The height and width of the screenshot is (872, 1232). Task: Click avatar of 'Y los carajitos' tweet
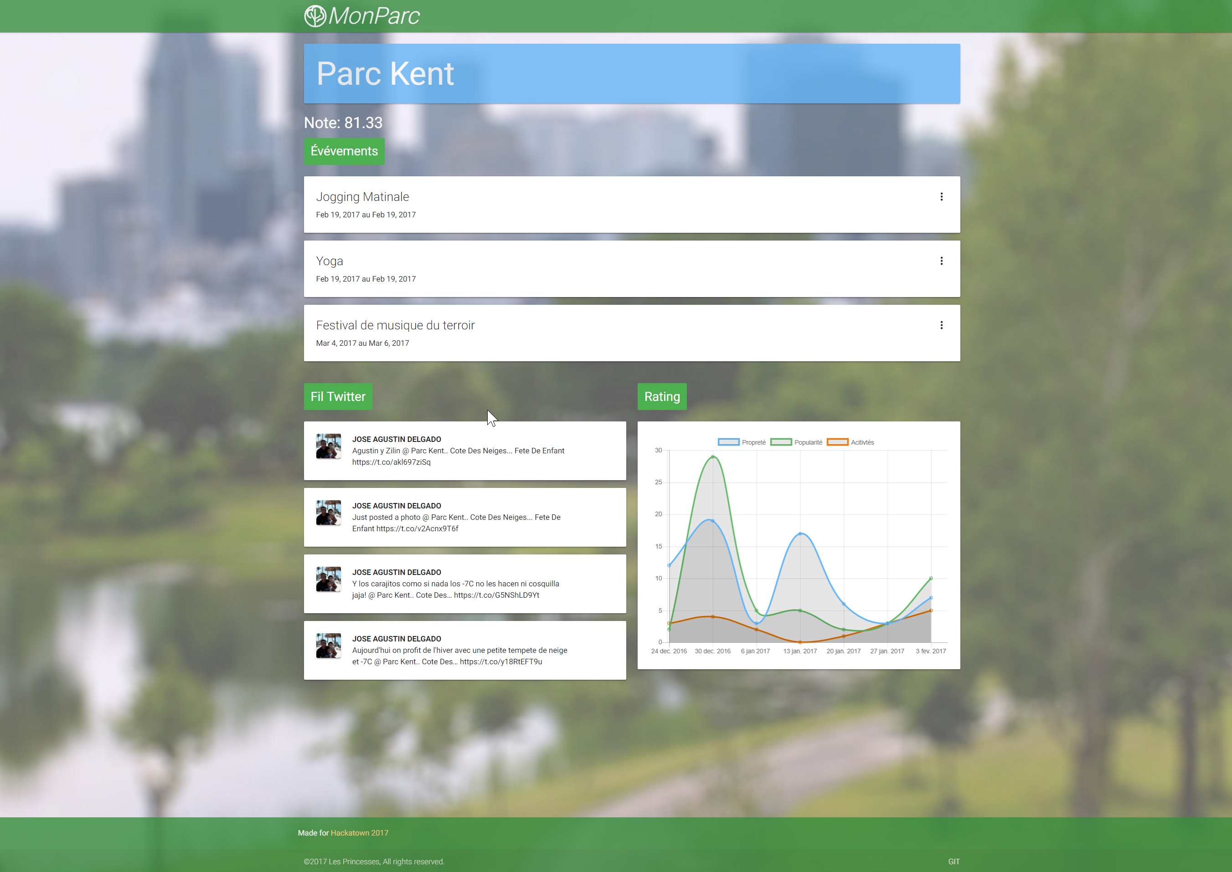328,580
